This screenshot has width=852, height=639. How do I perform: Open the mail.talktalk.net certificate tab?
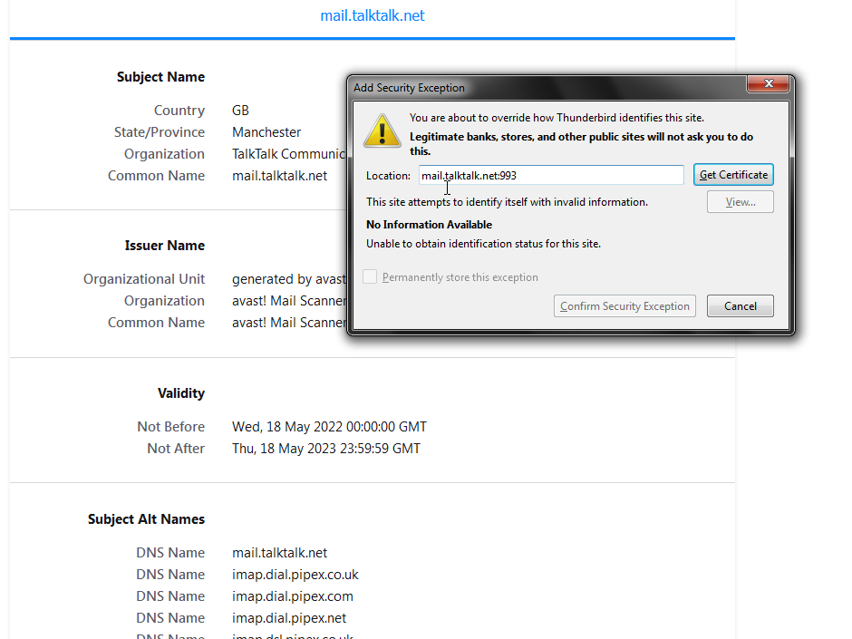(373, 15)
